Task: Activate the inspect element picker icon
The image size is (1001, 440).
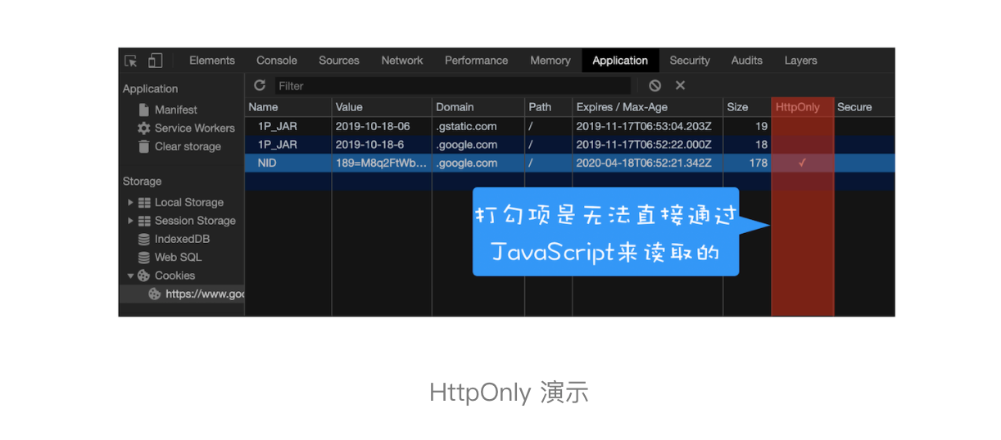Action: (x=130, y=61)
